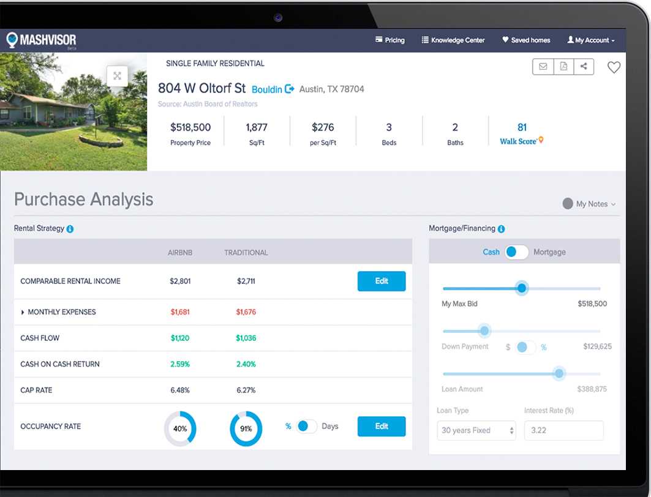
Task: Click the email share envelope icon
Action: pos(543,67)
